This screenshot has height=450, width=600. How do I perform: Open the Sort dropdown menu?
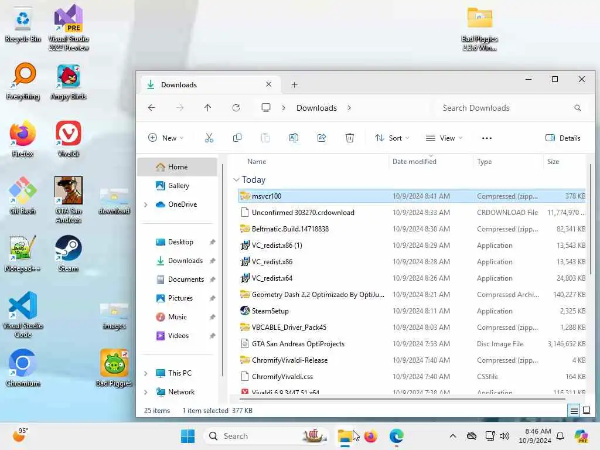tap(392, 138)
